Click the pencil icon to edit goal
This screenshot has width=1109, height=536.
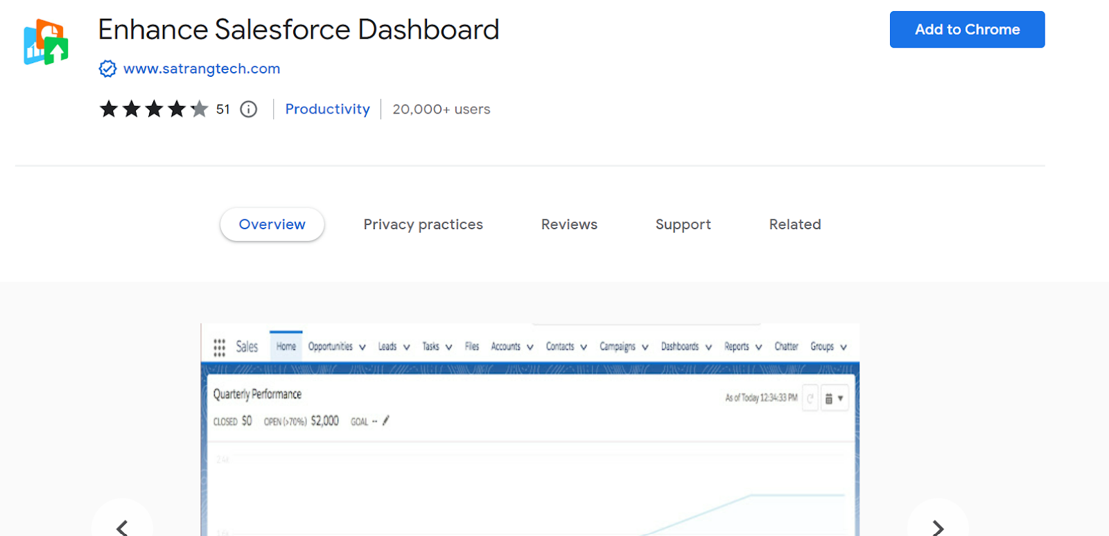pos(386,420)
